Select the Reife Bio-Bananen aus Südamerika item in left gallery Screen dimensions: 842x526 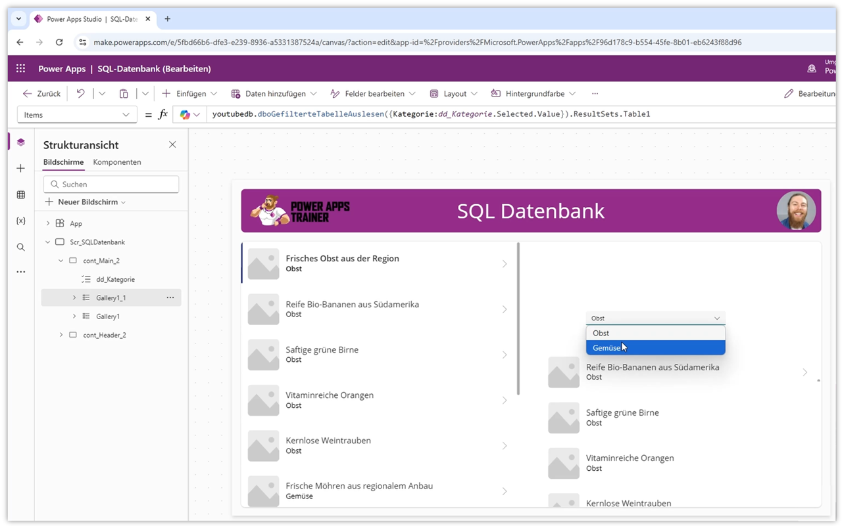[380, 309]
